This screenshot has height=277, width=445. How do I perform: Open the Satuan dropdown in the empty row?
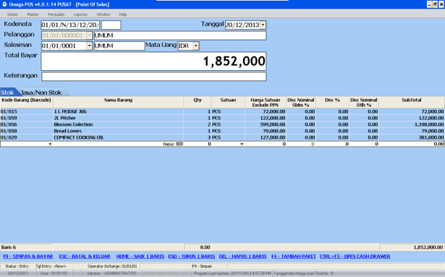[242, 144]
